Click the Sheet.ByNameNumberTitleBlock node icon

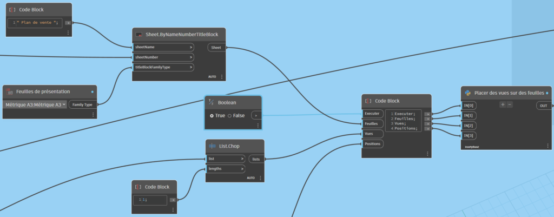click(139, 35)
